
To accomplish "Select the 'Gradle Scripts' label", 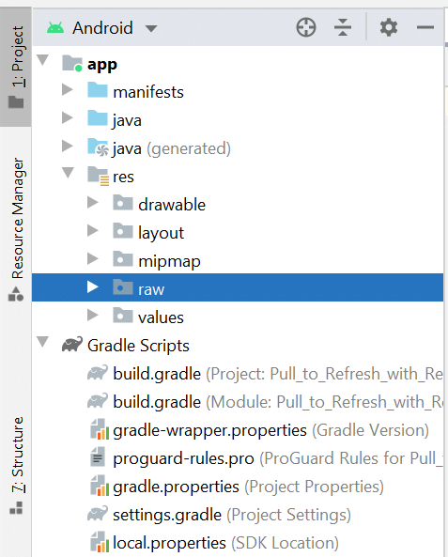I will (138, 346).
